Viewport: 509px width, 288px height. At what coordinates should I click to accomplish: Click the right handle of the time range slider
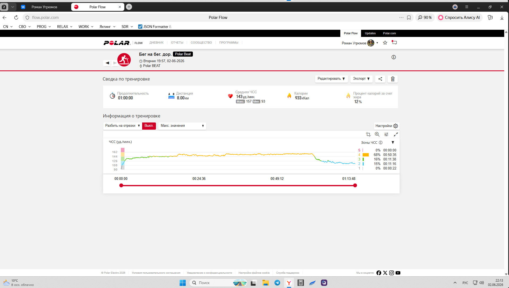[x=355, y=185]
